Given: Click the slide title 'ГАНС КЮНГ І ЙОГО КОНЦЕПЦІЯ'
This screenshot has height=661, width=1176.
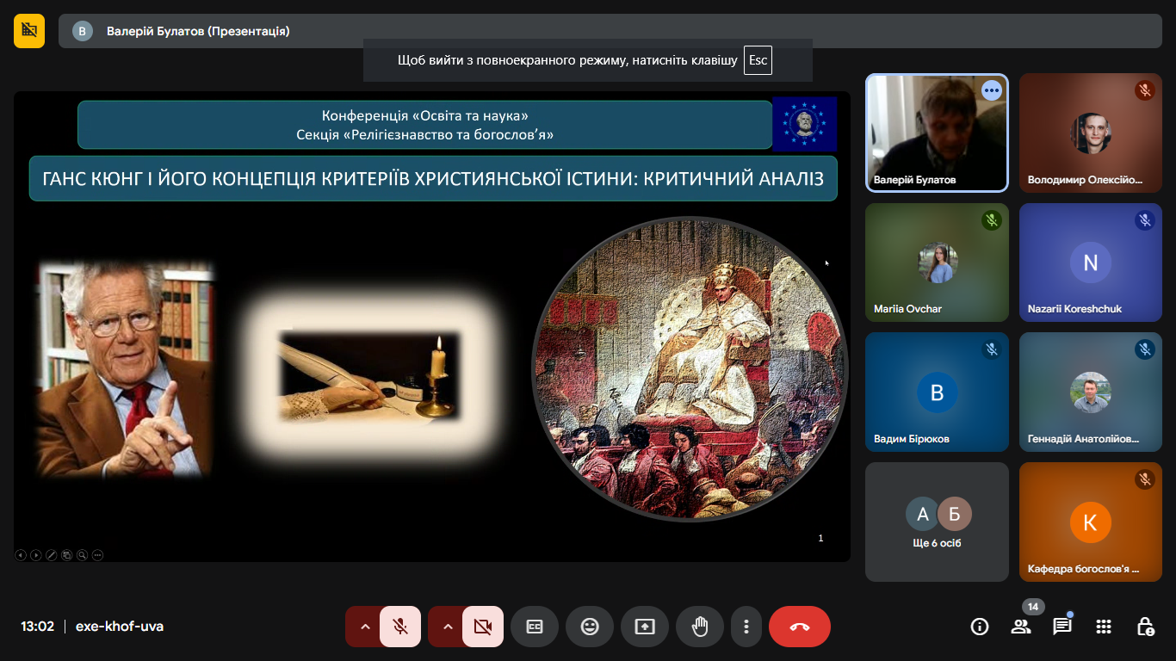Looking at the screenshot, I should tap(433, 179).
